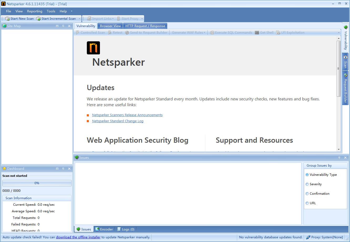Open the Help menu
This screenshot has height=242, width=350.
click(63, 11)
